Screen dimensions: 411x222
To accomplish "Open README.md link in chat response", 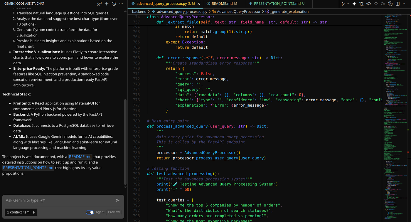I will click(x=80, y=157).
